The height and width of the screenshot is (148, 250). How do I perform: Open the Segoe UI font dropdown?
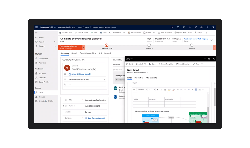142,90
